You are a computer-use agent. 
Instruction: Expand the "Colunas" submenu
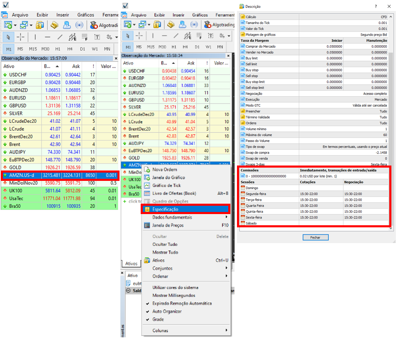pyautogui.click(x=186, y=331)
